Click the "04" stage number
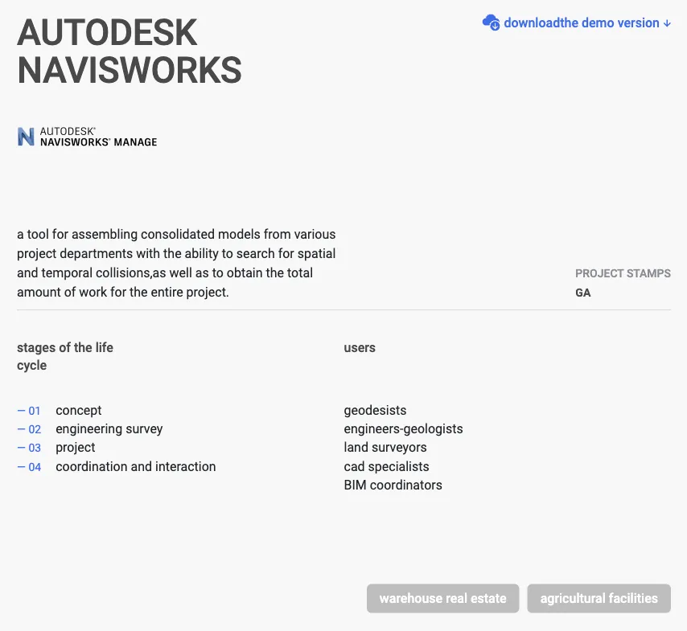Screen dimensions: 687x631 pos(35,467)
